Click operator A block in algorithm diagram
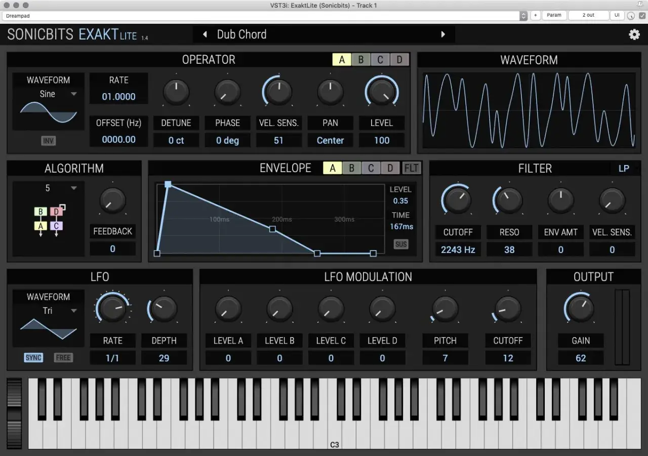Screen dimensions: 648x456 click(40, 226)
